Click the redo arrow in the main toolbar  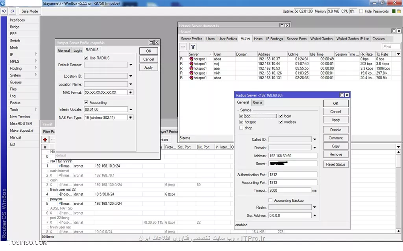(13, 11)
